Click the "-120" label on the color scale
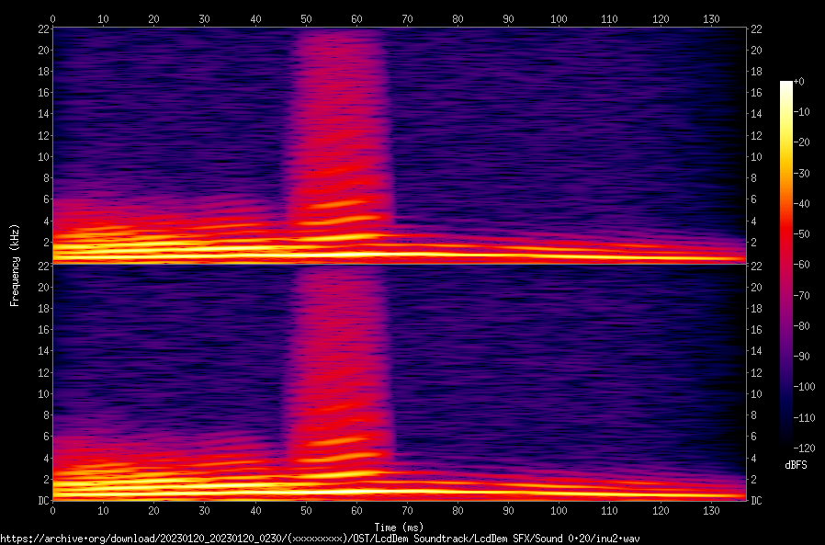 point(802,448)
